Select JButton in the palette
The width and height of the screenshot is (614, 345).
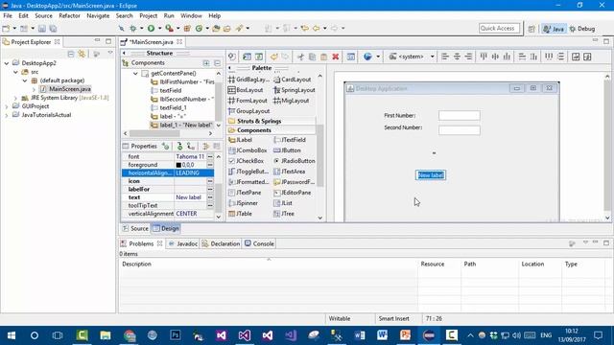tap(287, 150)
